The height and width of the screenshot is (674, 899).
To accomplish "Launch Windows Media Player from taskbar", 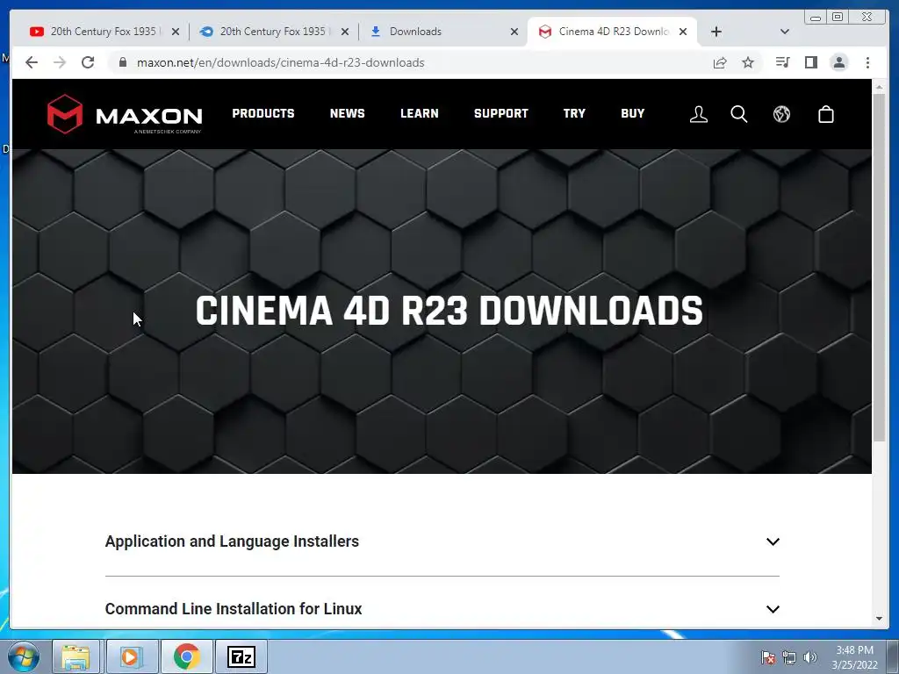I will point(131,656).
